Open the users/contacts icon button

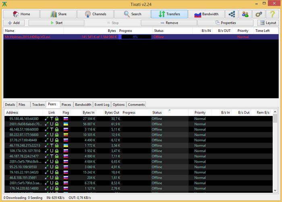click(x=245, y=14)
